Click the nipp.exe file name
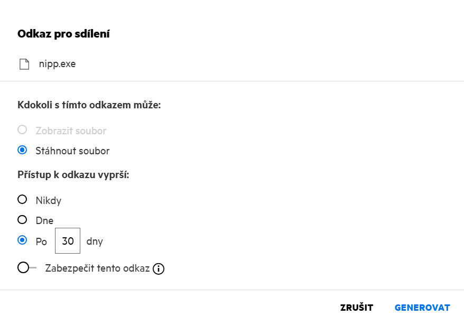Image resolution: width=464 pixels, height=325 pixels. (x=57, y=64)
